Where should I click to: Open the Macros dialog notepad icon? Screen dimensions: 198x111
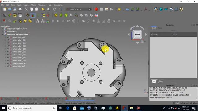(106, 9)
